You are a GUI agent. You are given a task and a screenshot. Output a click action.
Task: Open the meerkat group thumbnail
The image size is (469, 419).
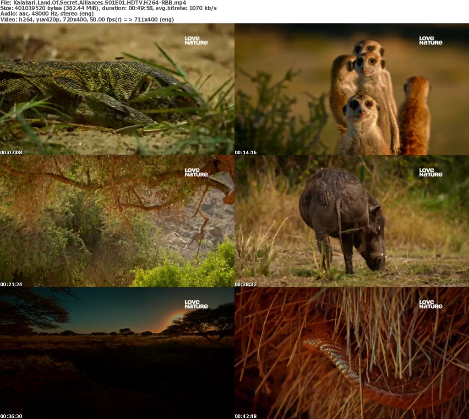352,89
